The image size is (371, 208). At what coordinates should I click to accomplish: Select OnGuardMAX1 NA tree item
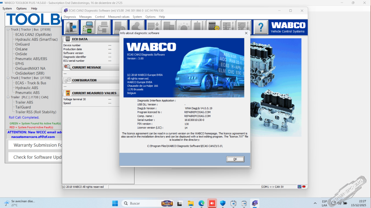[30, 69]
